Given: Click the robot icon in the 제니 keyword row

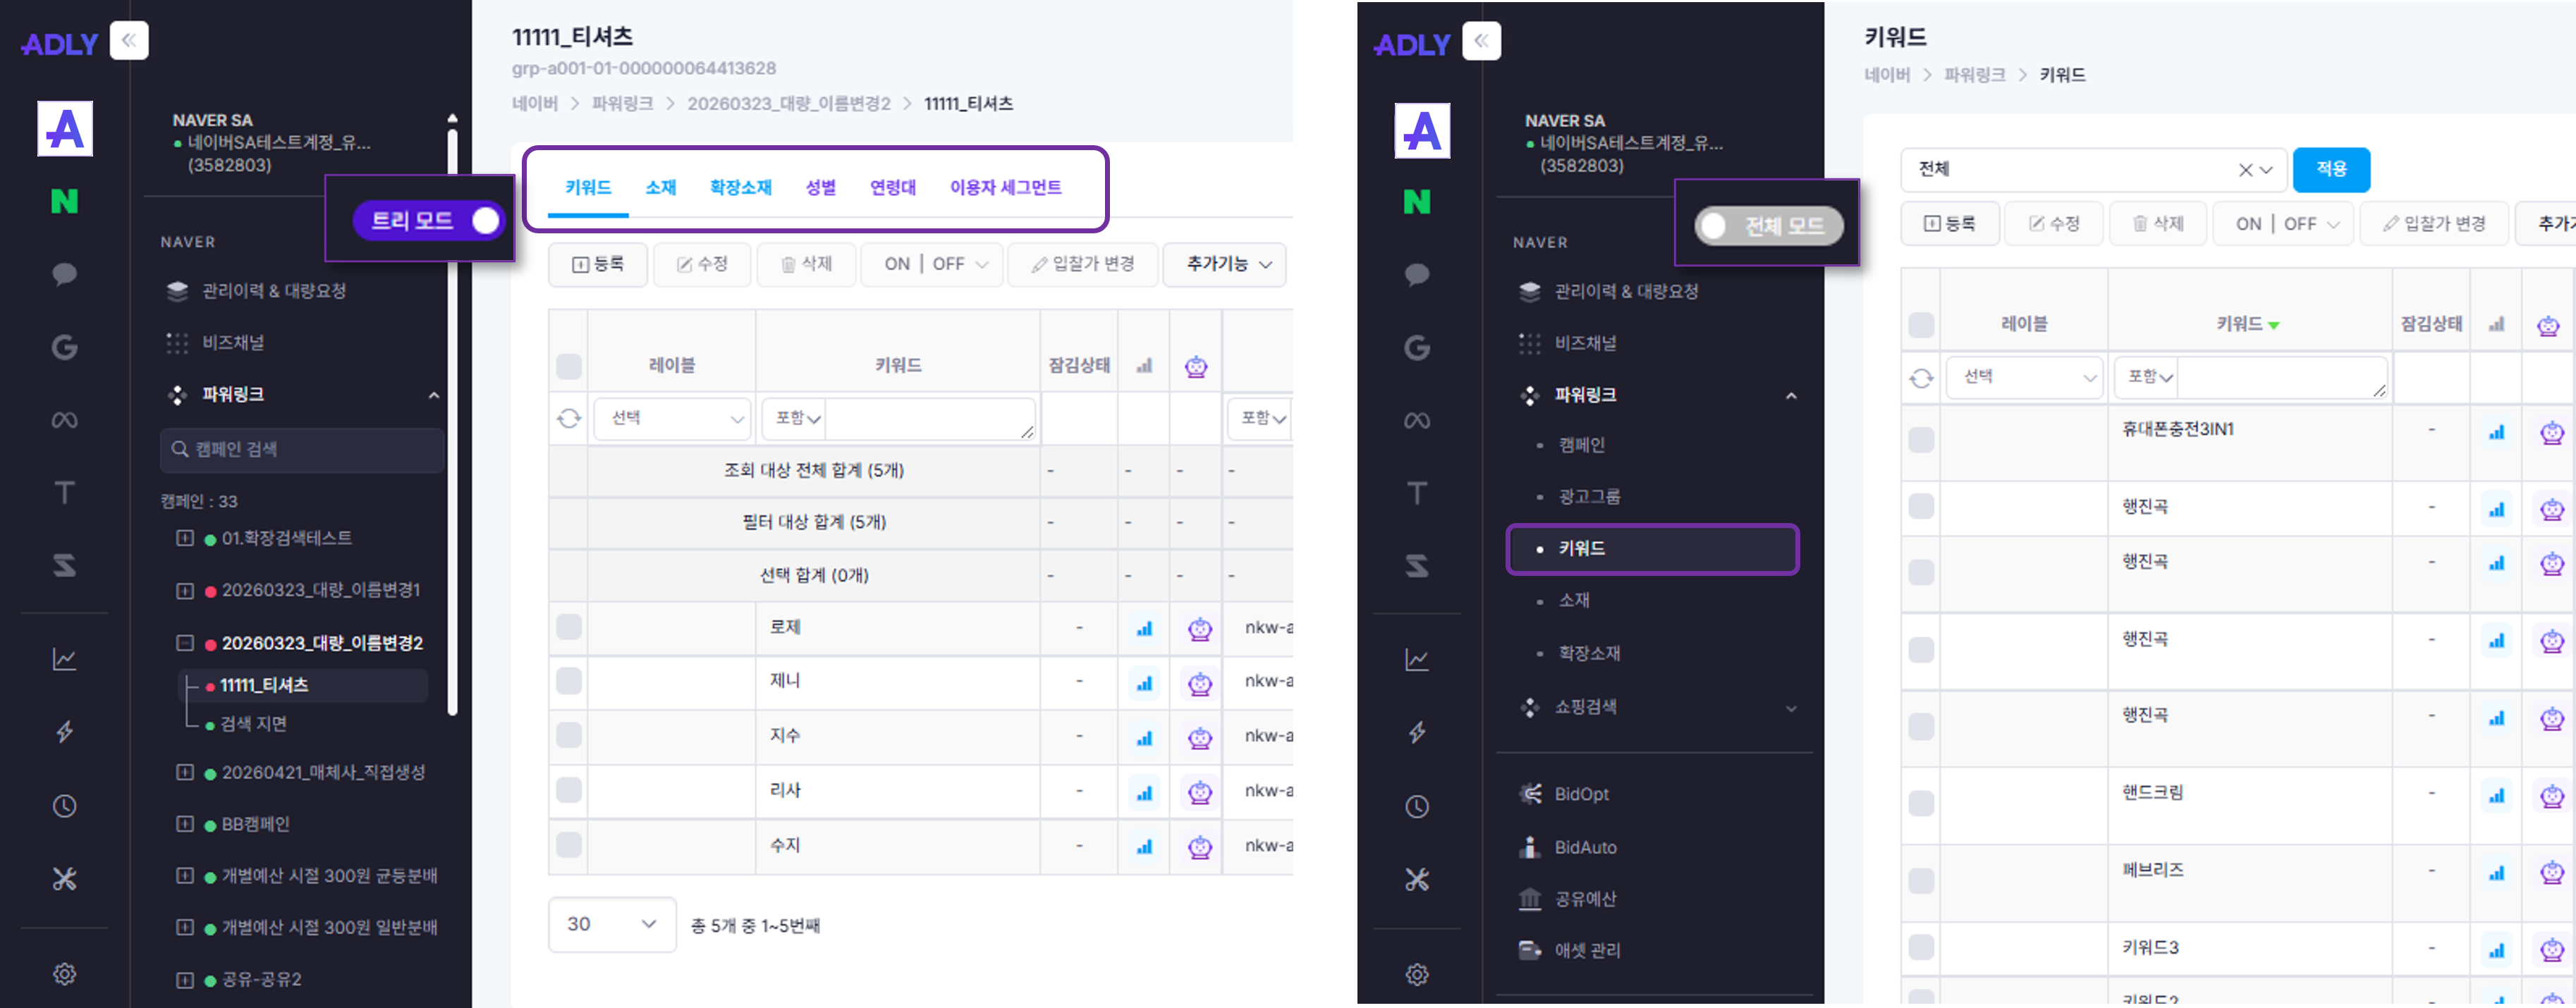Looking at the screenshot, I should coord(1200,683).
